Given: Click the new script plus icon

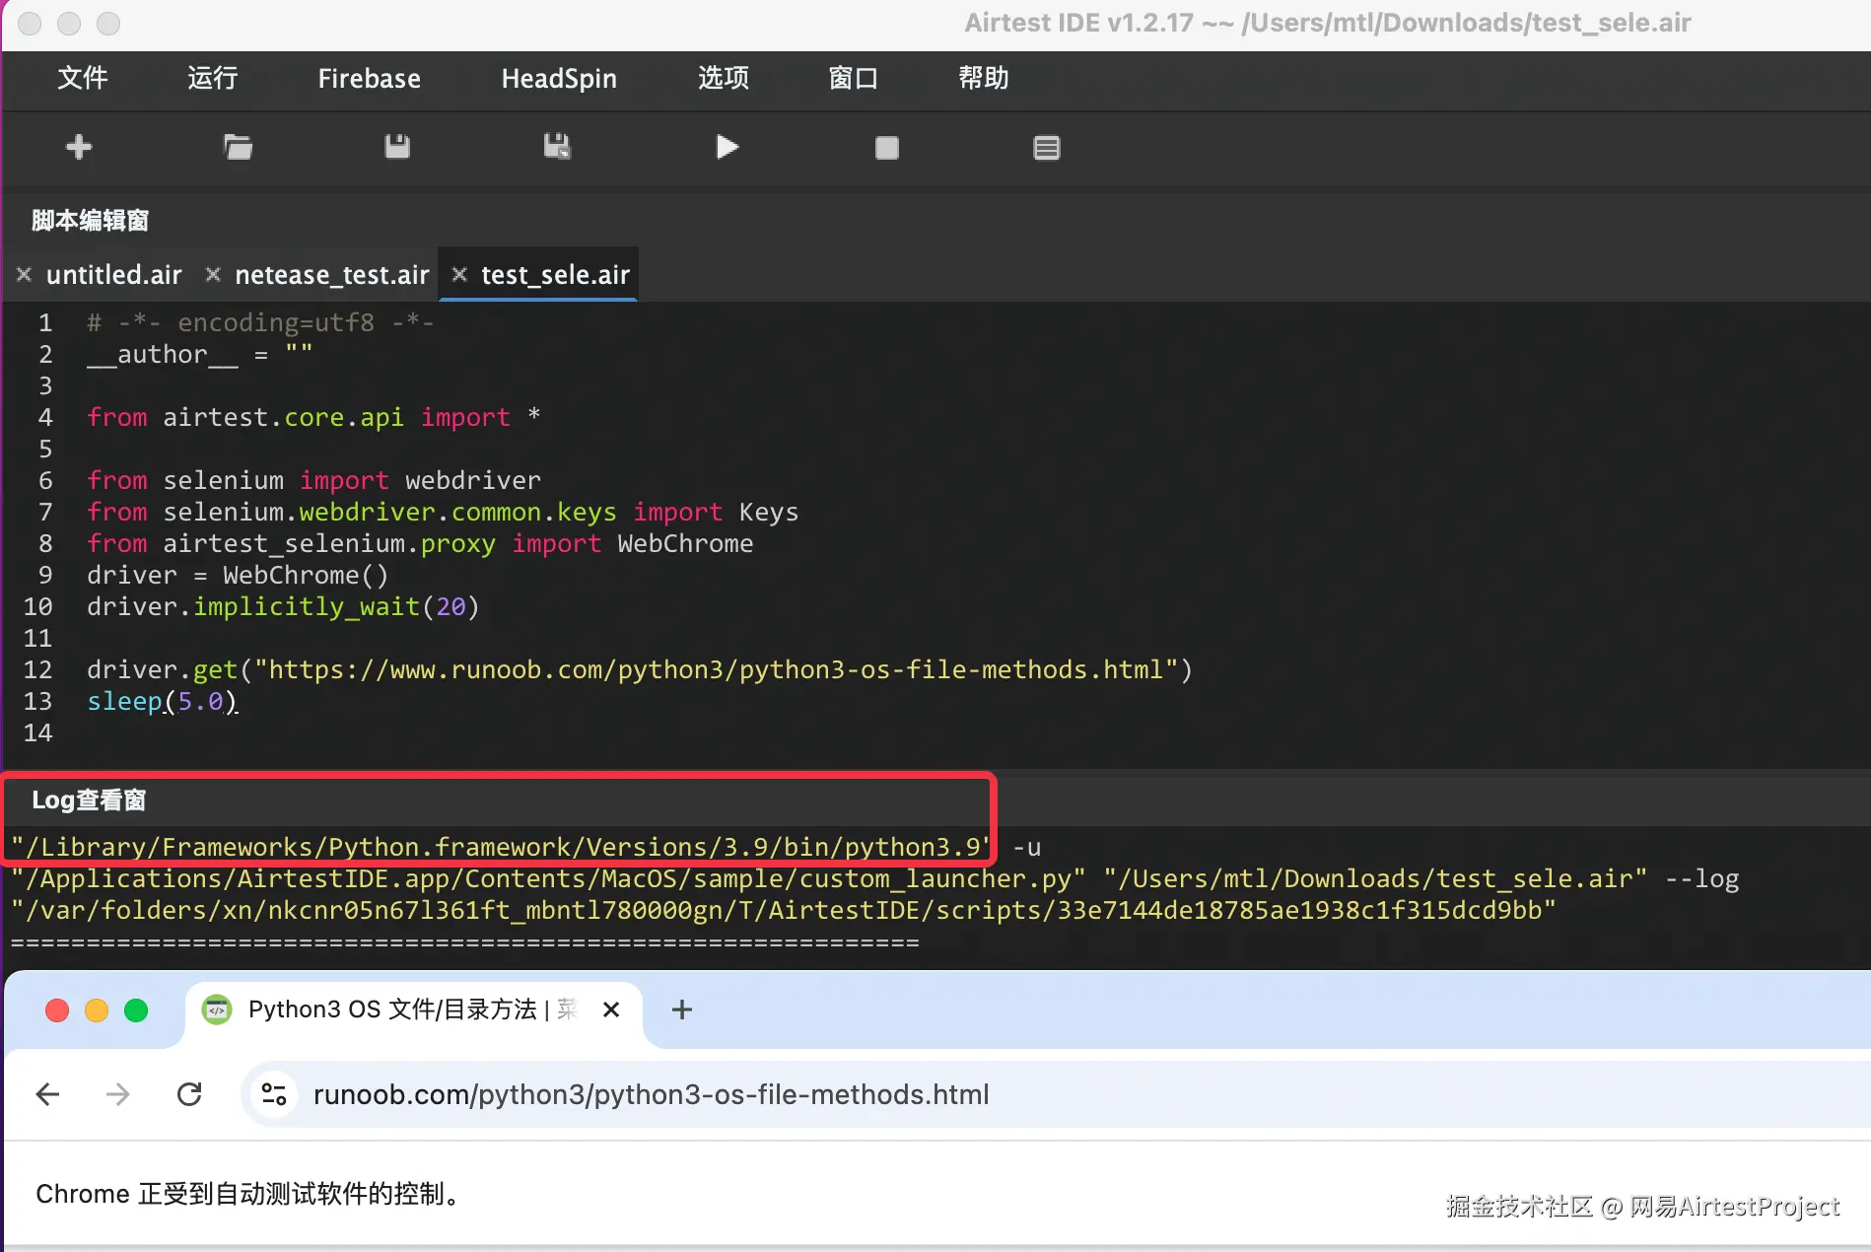Looking at the screenshot, I should coord(79,147).
